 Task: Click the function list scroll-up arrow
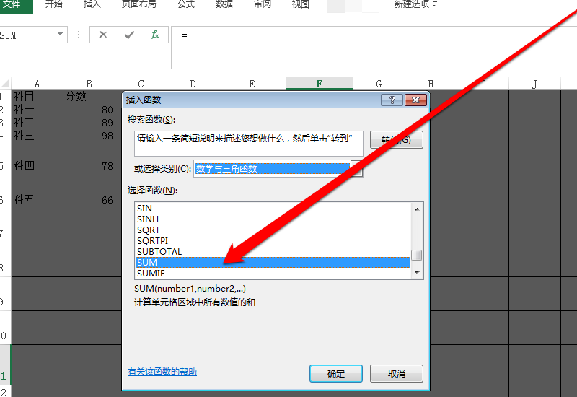coord(416,209)
